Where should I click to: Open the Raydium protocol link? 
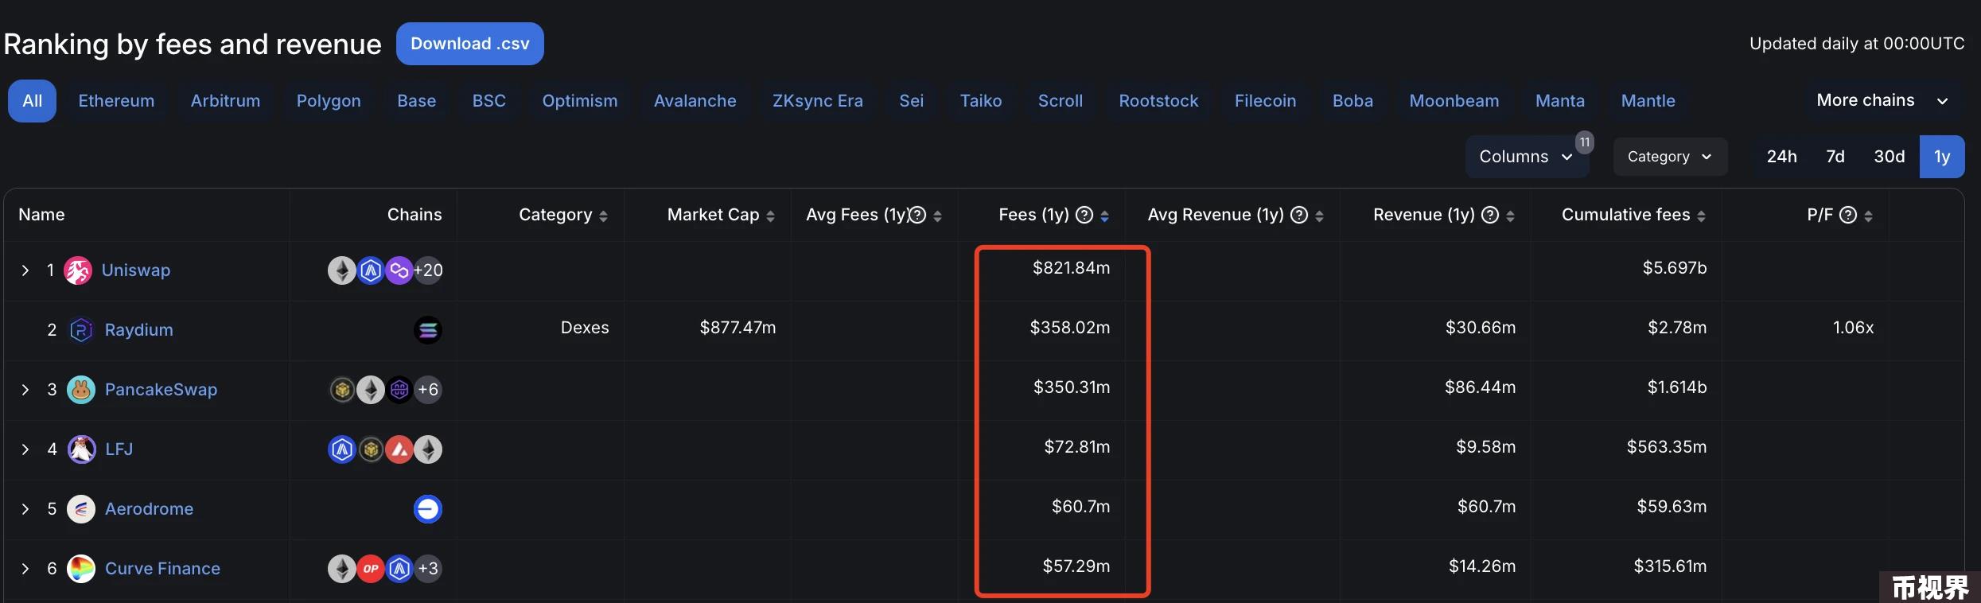(139, 330)
